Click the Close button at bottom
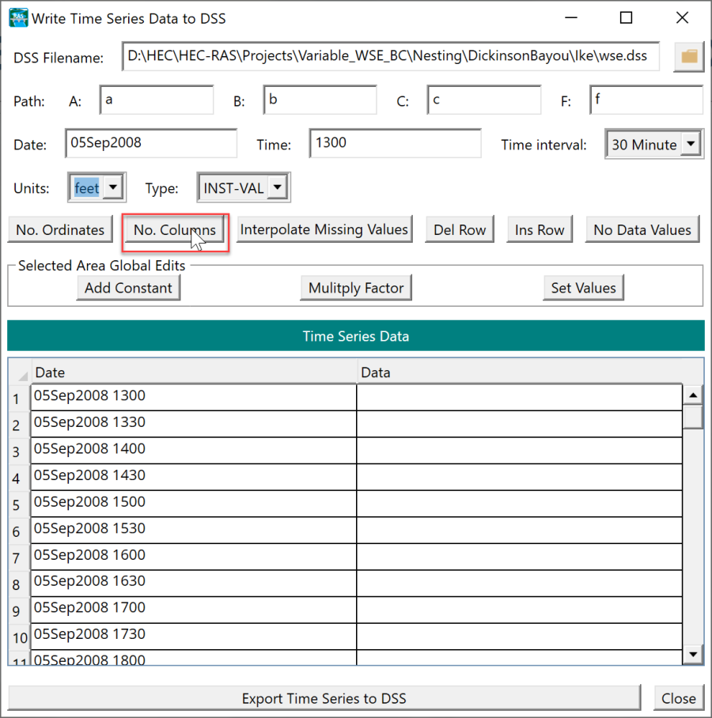Image resolution: width=712 pixels, height=718 pixels. point(678,698)
